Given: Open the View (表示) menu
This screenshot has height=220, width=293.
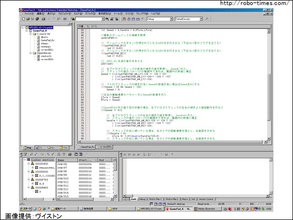Looking at the screenshot, I should [x=51, y=14].
